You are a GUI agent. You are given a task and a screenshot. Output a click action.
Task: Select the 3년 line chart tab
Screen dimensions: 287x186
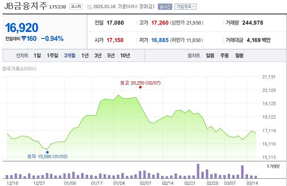click(x=98, y=56)
